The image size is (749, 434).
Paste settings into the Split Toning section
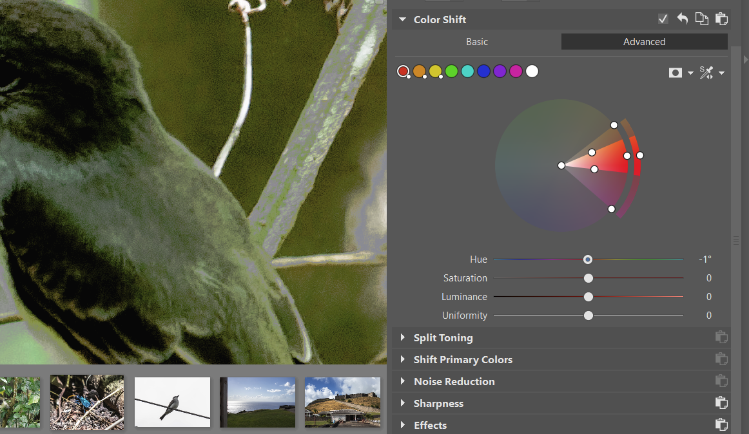[721, 337]
